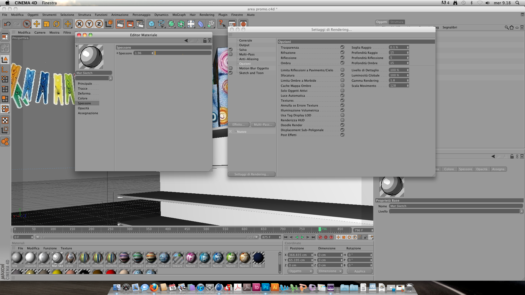Screen dimensions: 525x295
Task: Select the Move tool in toolbar
Action: 36,24
